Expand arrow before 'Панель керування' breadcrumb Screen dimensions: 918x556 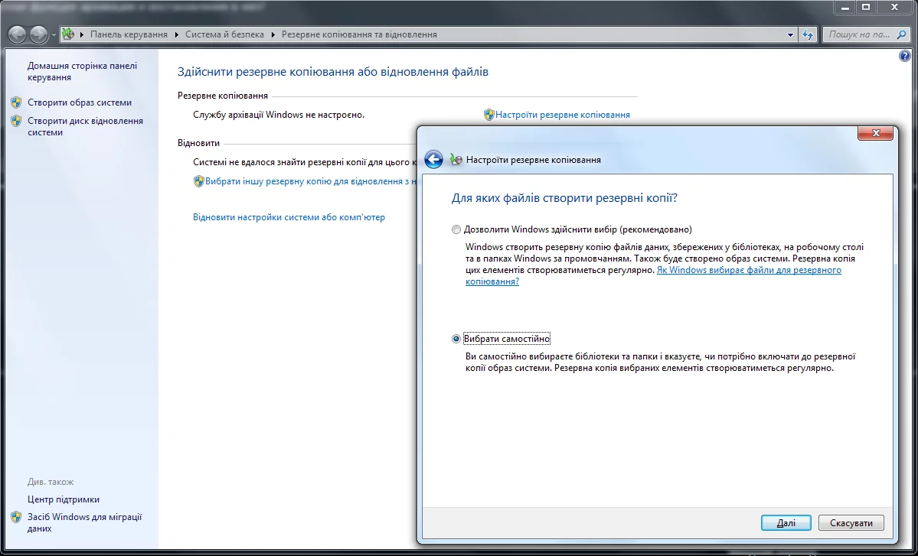pos(81,34)
